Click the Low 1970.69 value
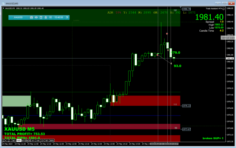The image size is (236, 148). 219,28
